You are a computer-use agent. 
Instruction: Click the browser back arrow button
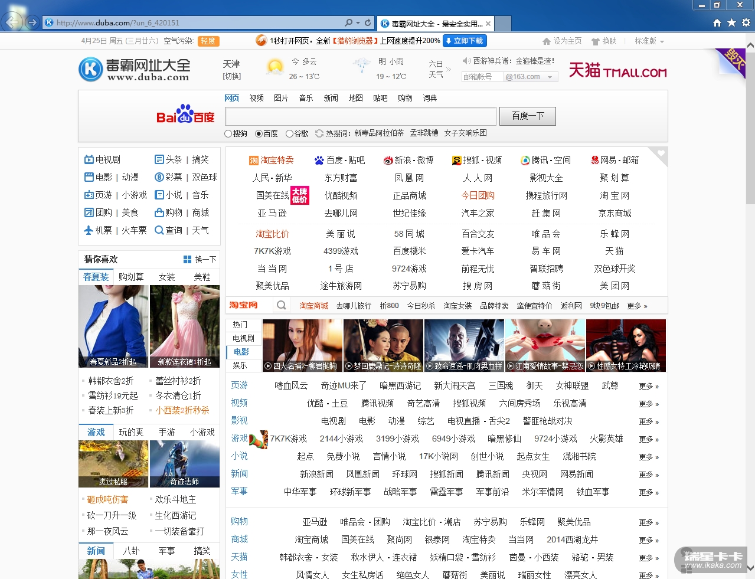pos(12,22)
